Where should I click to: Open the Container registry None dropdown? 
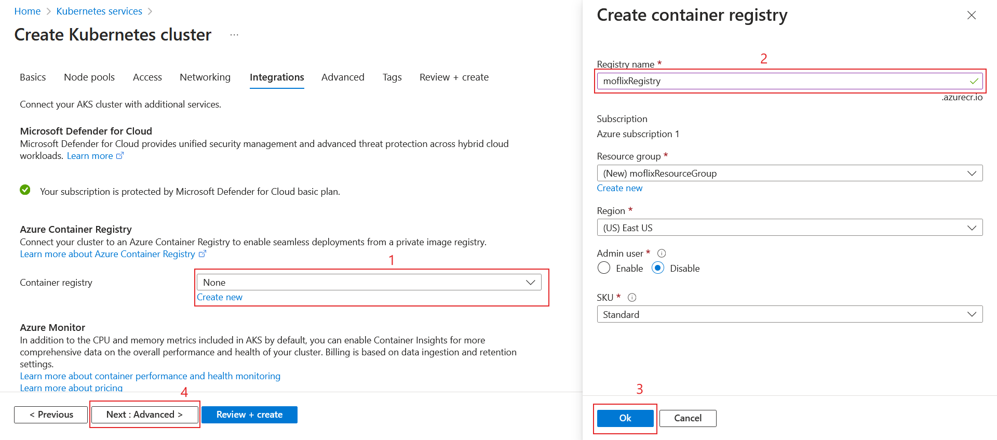369,282
